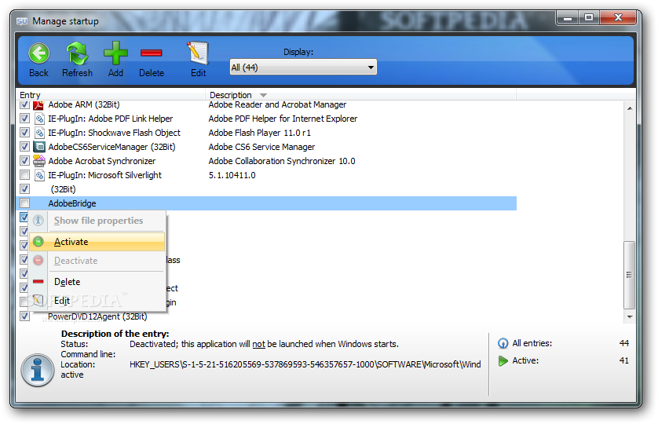Image resolution: width=658 pixels, height=424 pixels.
Task: Click the Shockwave Flash Object plugin icon
Action: pos(39,133)
